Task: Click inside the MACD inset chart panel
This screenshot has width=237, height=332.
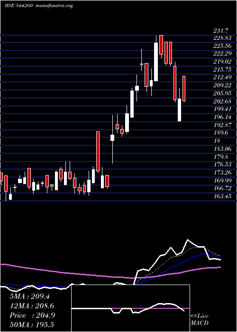Action: pos(130,308)
